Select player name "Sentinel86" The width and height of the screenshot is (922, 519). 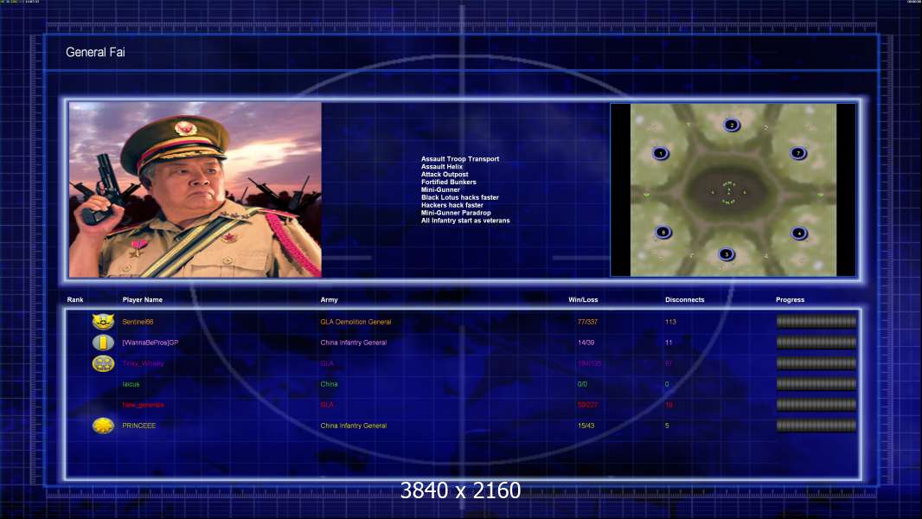[x=138, y=322]
